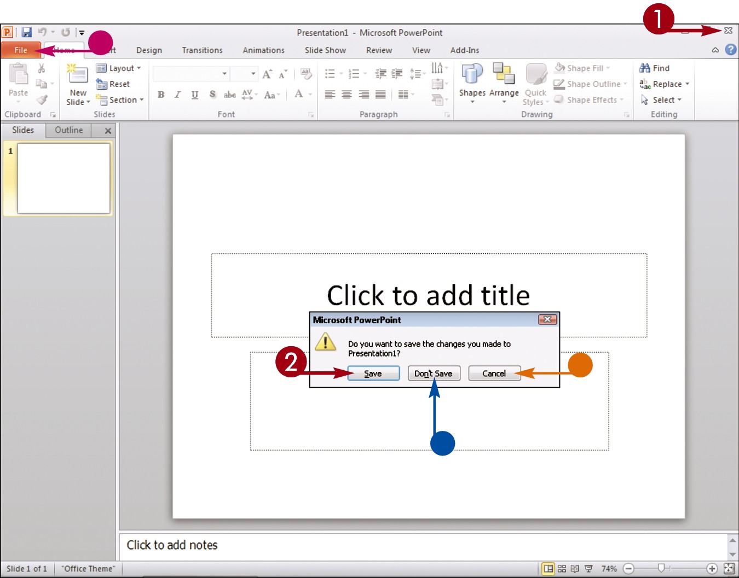Toggle Italic formatting
The height and width of the screenshot is (578, 739).
(177, 95)
